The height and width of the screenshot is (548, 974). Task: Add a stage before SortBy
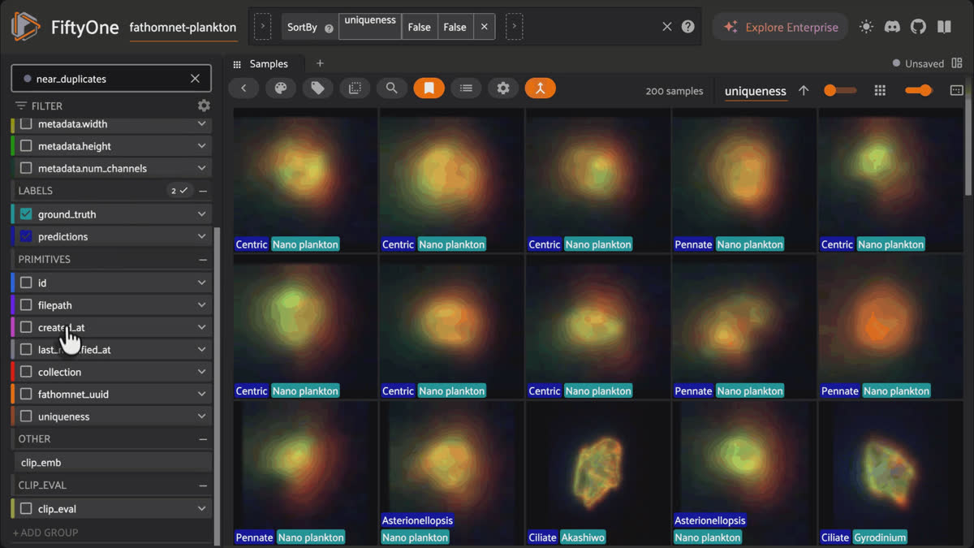[262, 27]
